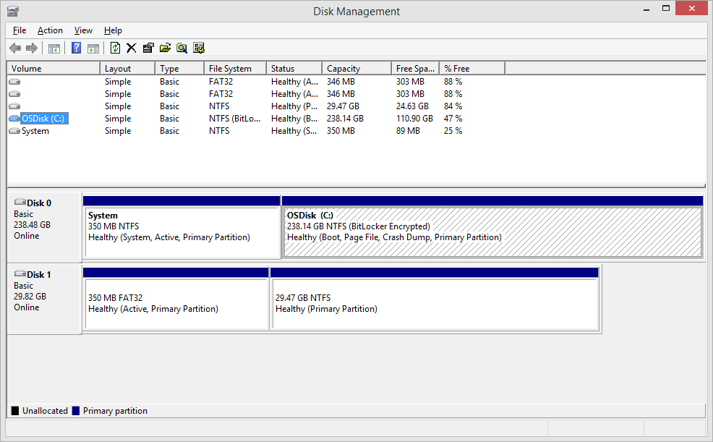
Task: Click the Forward arrow in the toolbar
Action: point(32,48)
